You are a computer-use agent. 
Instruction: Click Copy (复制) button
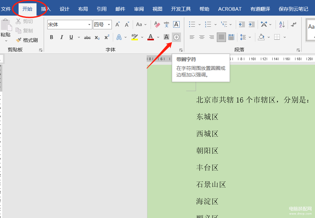(24, 31)
